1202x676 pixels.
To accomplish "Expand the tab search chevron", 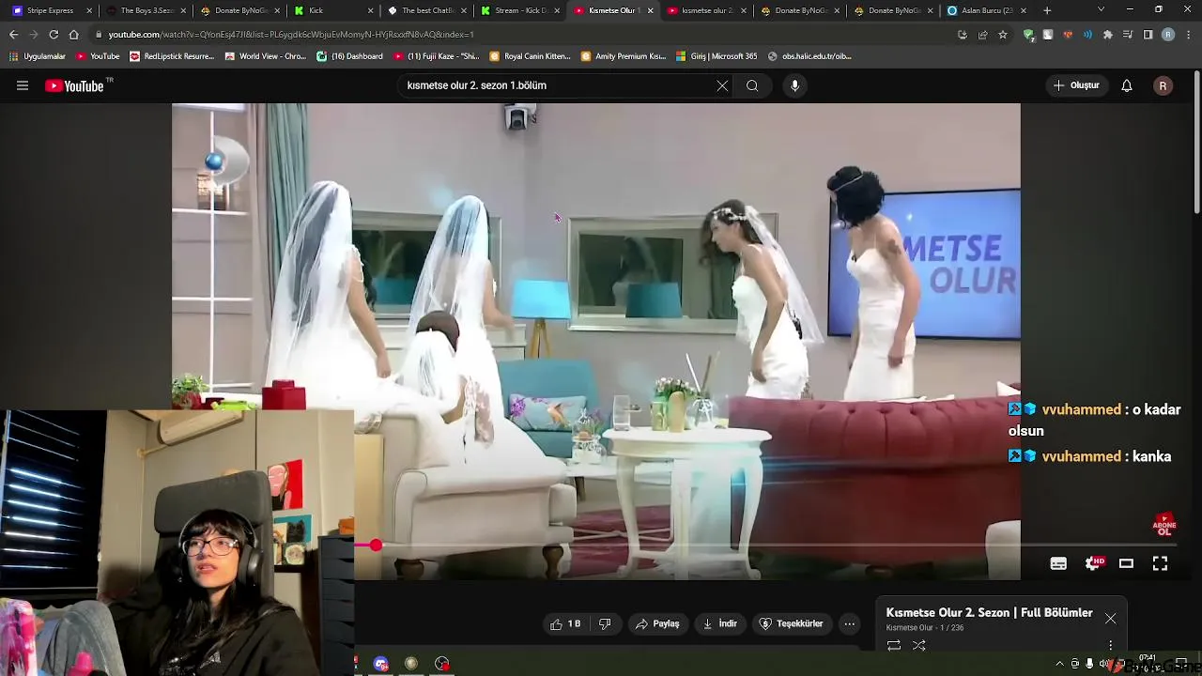I will click(1102, 10).
